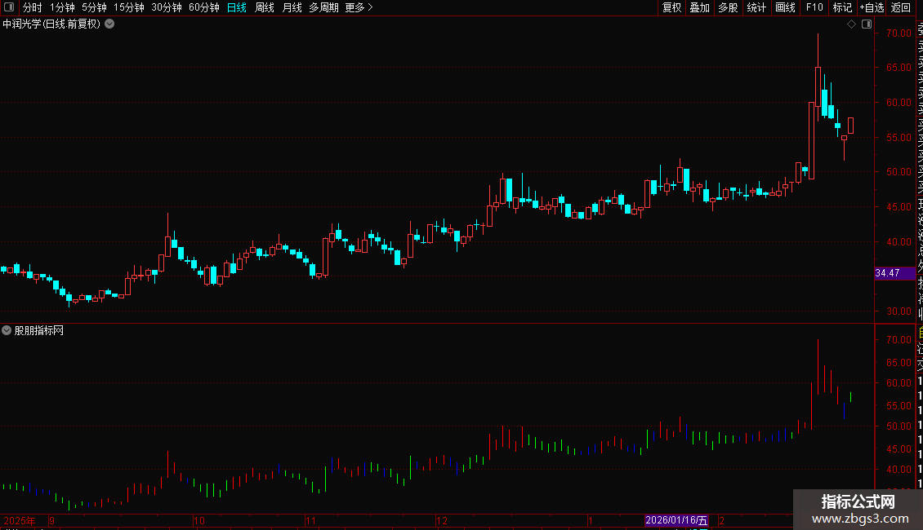Image resolution: width=923 pixels, height=530 pixels.
Task: Open dropdown beside 中润光学 chart title
Action: (109, 24)
